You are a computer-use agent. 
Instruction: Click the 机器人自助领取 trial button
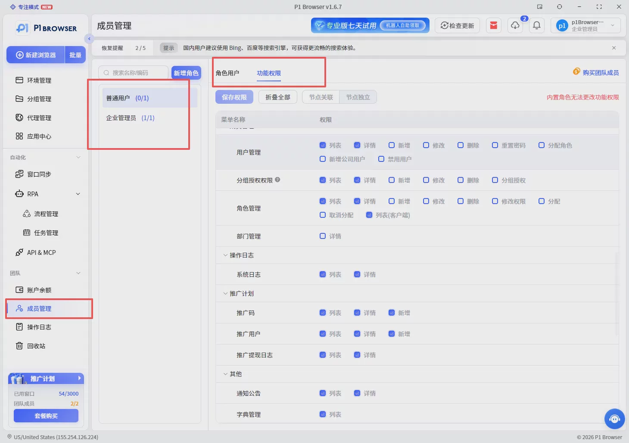402,25
